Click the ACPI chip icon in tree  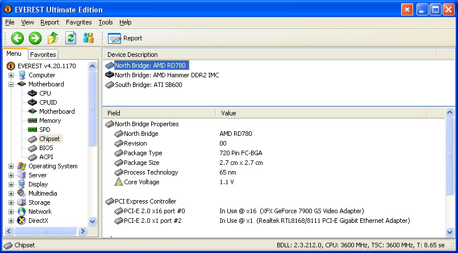[x=32, y=157]
